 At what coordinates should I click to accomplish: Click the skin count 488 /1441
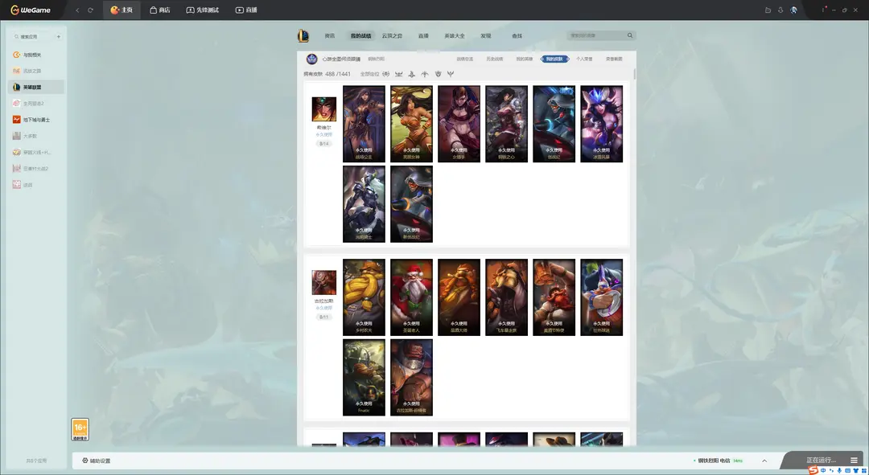pos(338,74)
